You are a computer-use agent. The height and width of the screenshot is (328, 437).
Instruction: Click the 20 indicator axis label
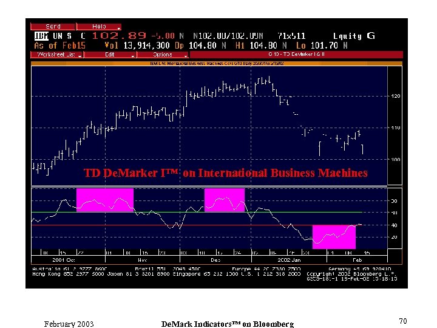(395, 237)
